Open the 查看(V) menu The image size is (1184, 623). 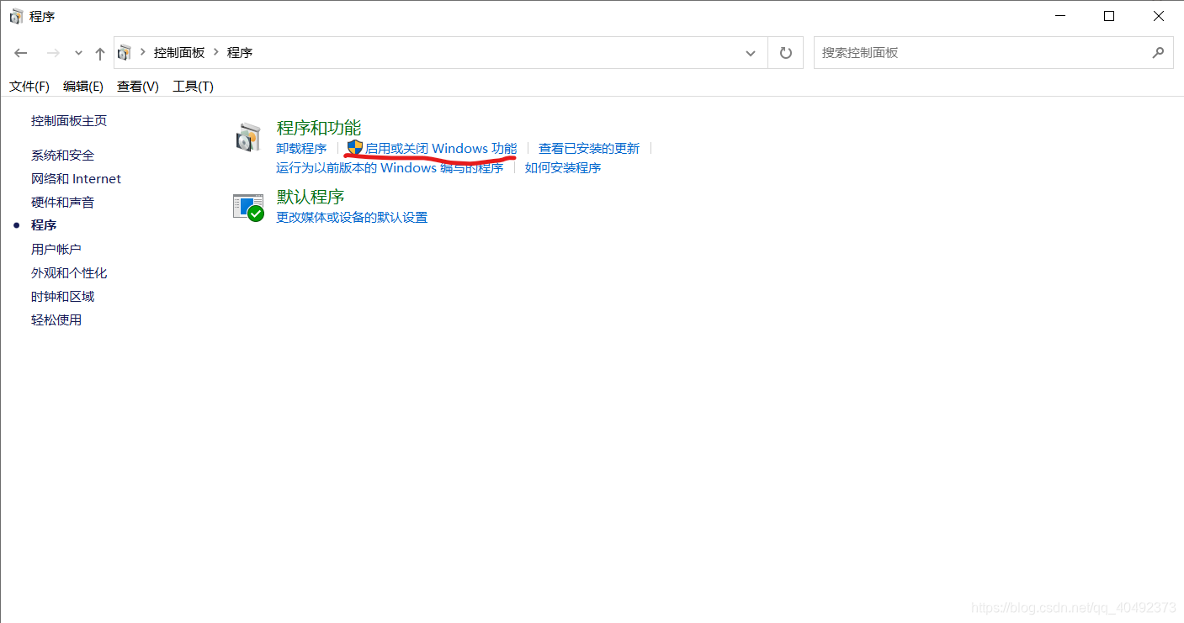click(138, 87)
